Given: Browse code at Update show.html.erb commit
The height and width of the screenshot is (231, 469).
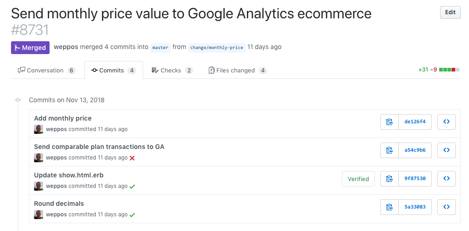Looking at the screenshot, I should click(447, 179).
